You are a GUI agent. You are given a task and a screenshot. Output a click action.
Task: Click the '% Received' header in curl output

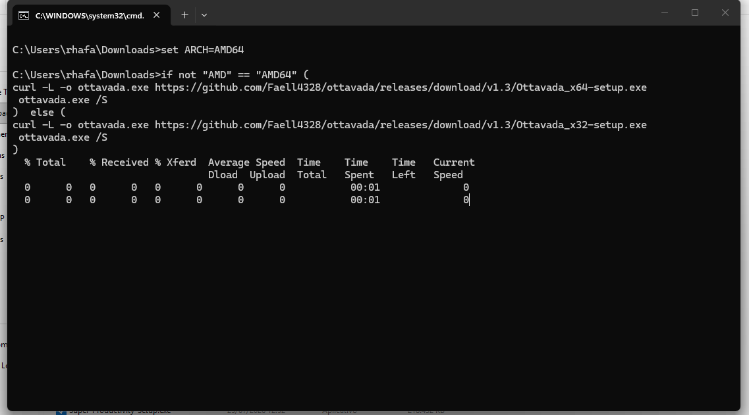coord(119,162)
